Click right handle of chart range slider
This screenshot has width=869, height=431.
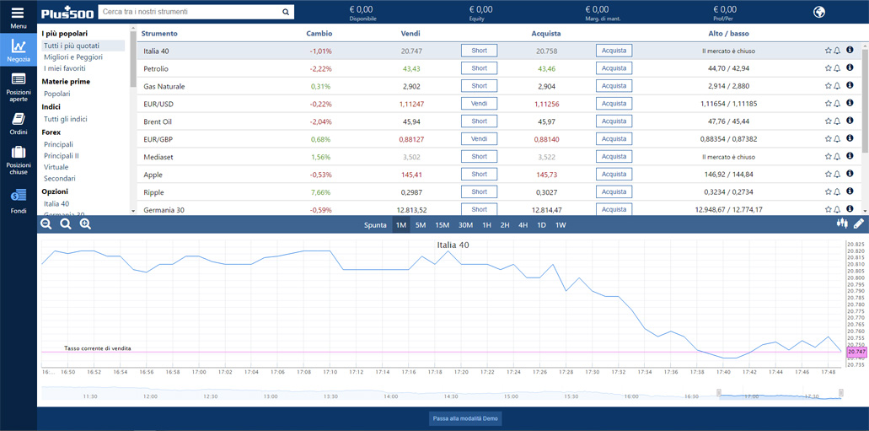[x=841, y=393]
